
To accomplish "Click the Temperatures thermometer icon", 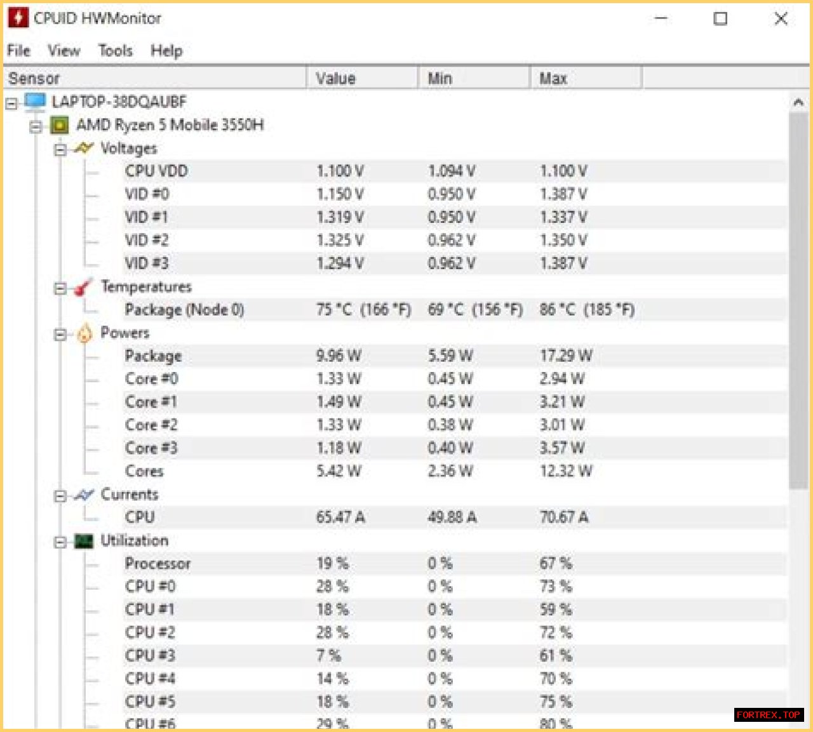I will 83,288.
